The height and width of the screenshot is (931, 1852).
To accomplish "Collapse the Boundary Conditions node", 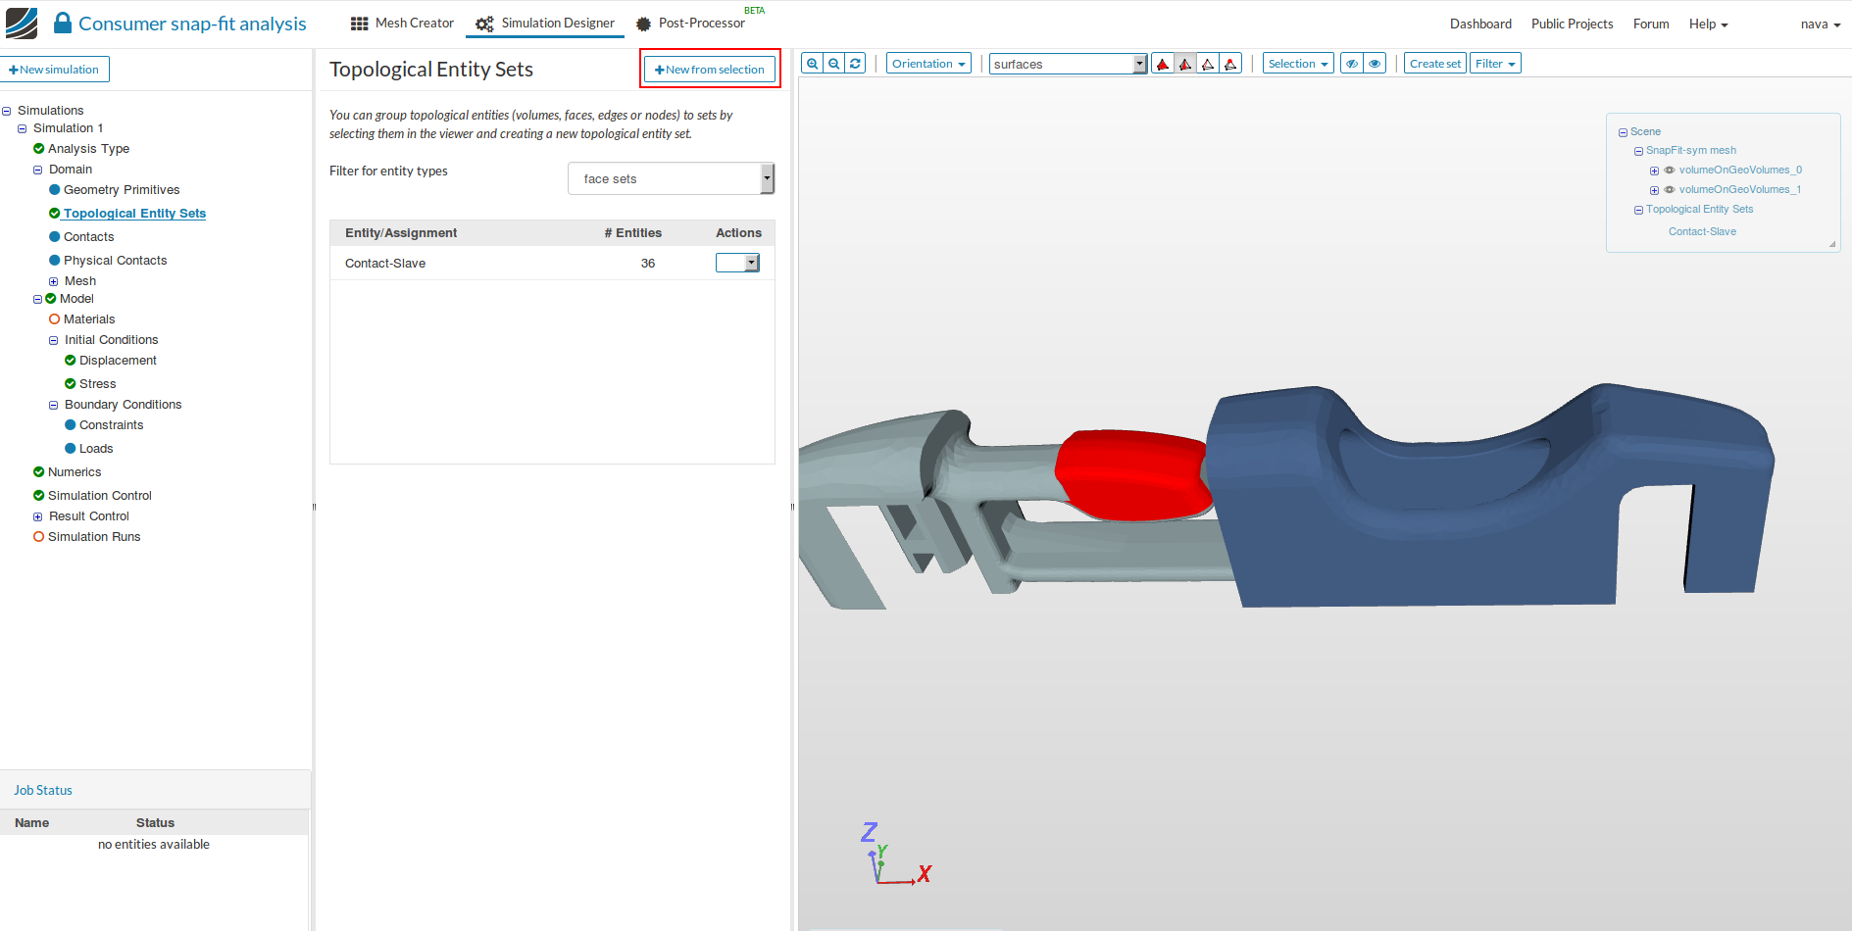I will [x=54, y=406].
